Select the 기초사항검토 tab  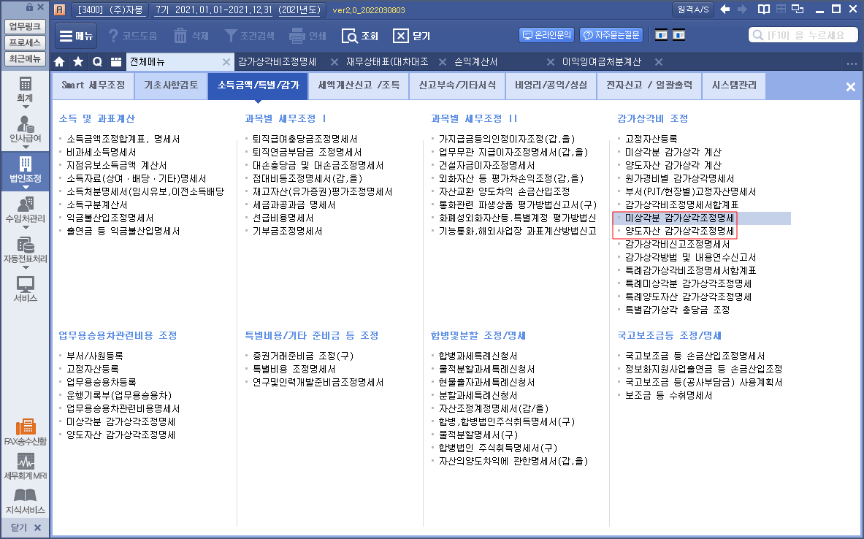click(x=171, y=85)
